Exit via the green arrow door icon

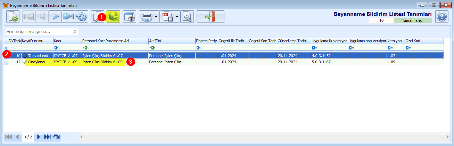coord(210,17)
